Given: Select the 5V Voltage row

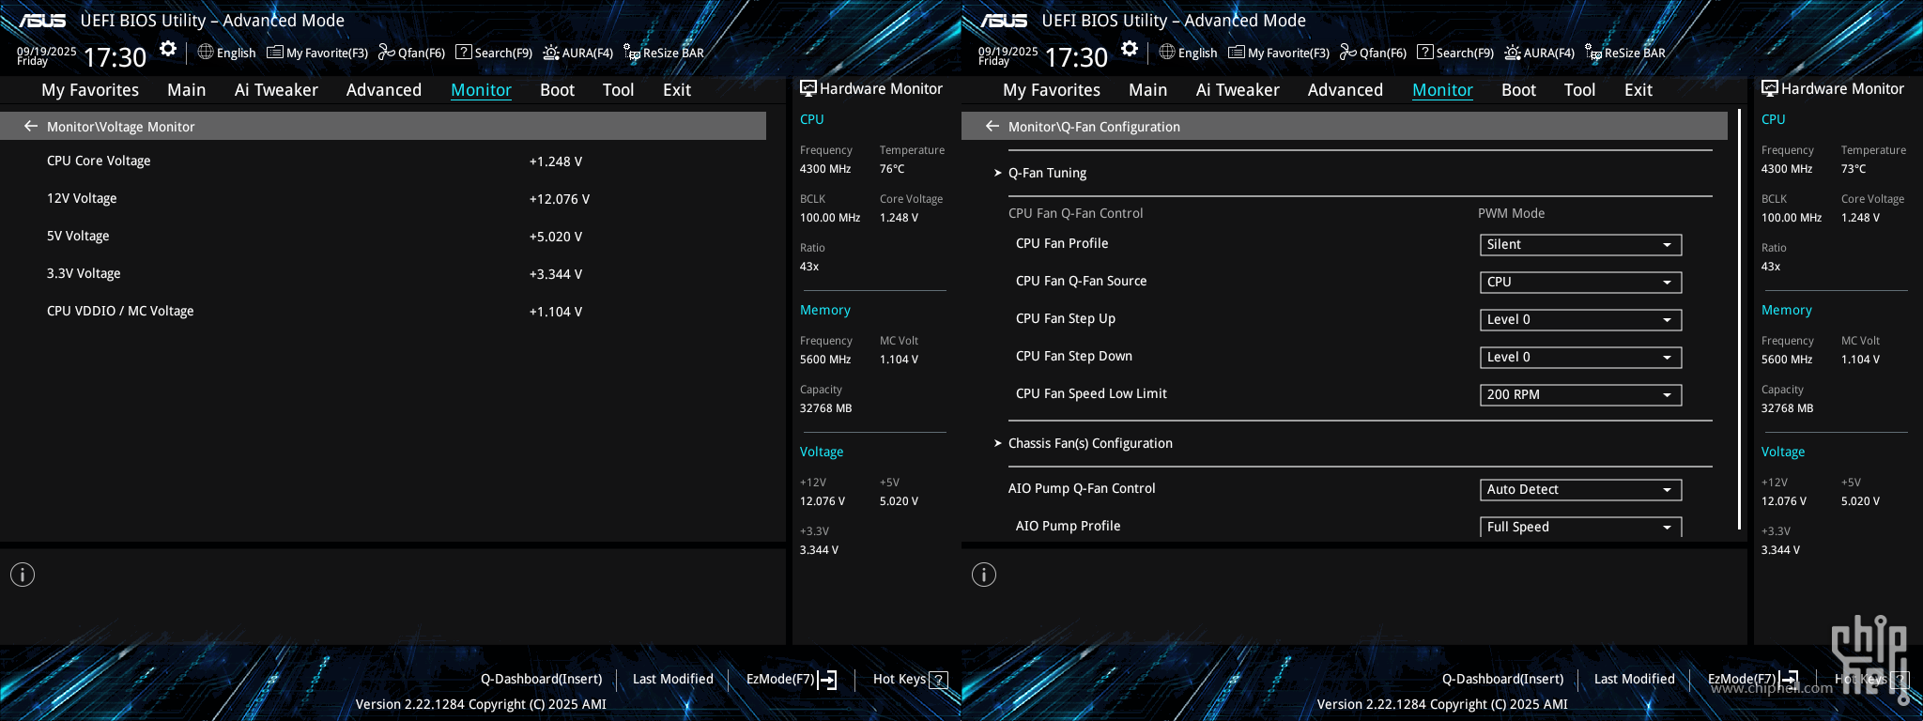Looking at the screenshot, I should coord(383,237).
